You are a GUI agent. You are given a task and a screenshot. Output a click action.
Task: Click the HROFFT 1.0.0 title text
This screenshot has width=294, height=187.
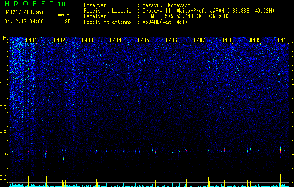[x=36, y=4]
